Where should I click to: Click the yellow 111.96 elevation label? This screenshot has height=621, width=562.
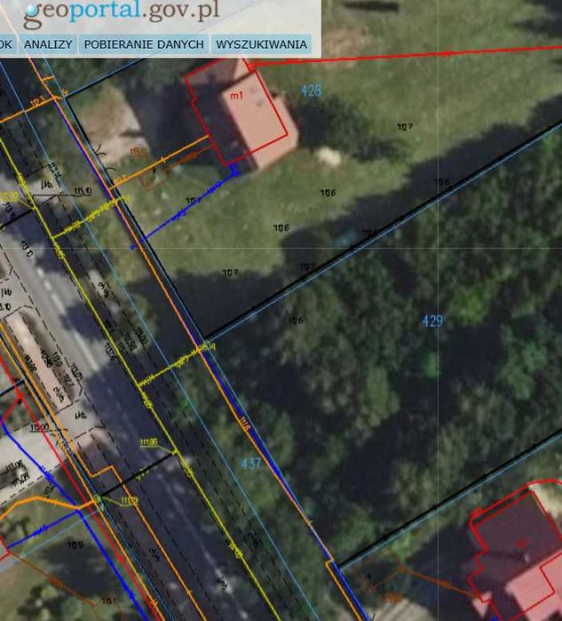point(149,442)
